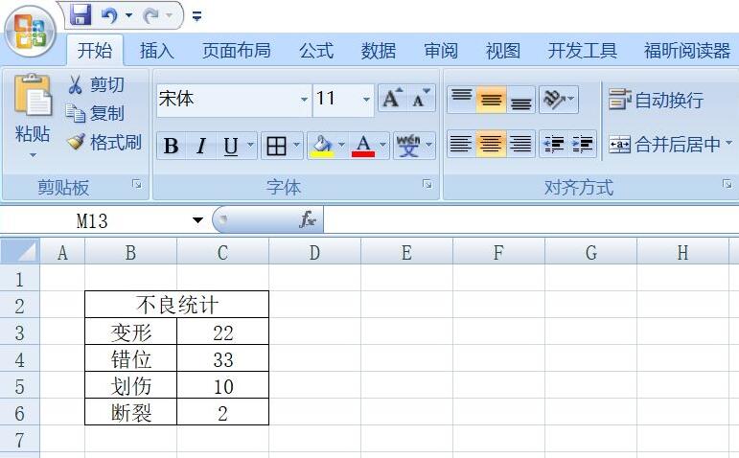
Task: Undo the last action
Action: 109,15
